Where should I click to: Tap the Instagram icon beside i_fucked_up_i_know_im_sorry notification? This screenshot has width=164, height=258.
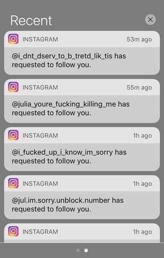click(13, 135)
